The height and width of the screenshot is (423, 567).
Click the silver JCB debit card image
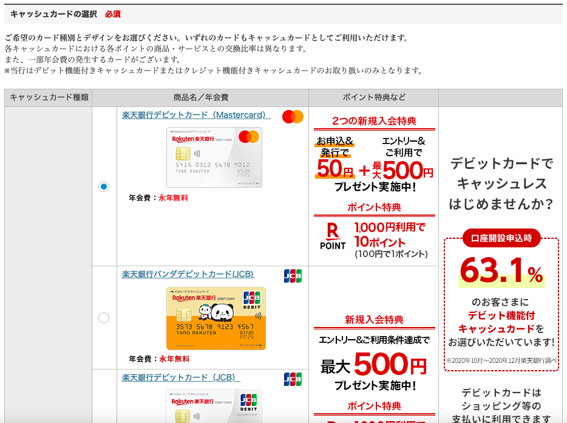click(x=214, y=407)
